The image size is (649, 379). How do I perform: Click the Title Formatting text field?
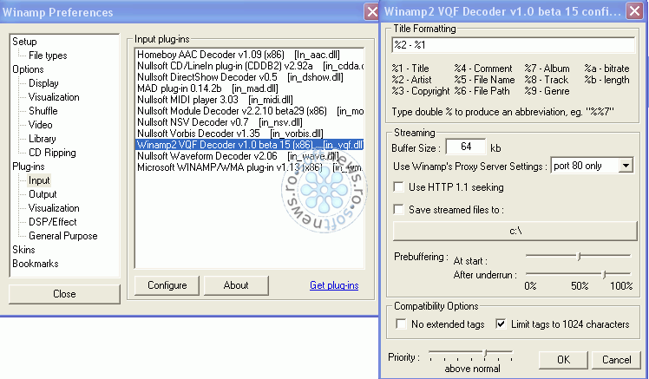[513, 45]
